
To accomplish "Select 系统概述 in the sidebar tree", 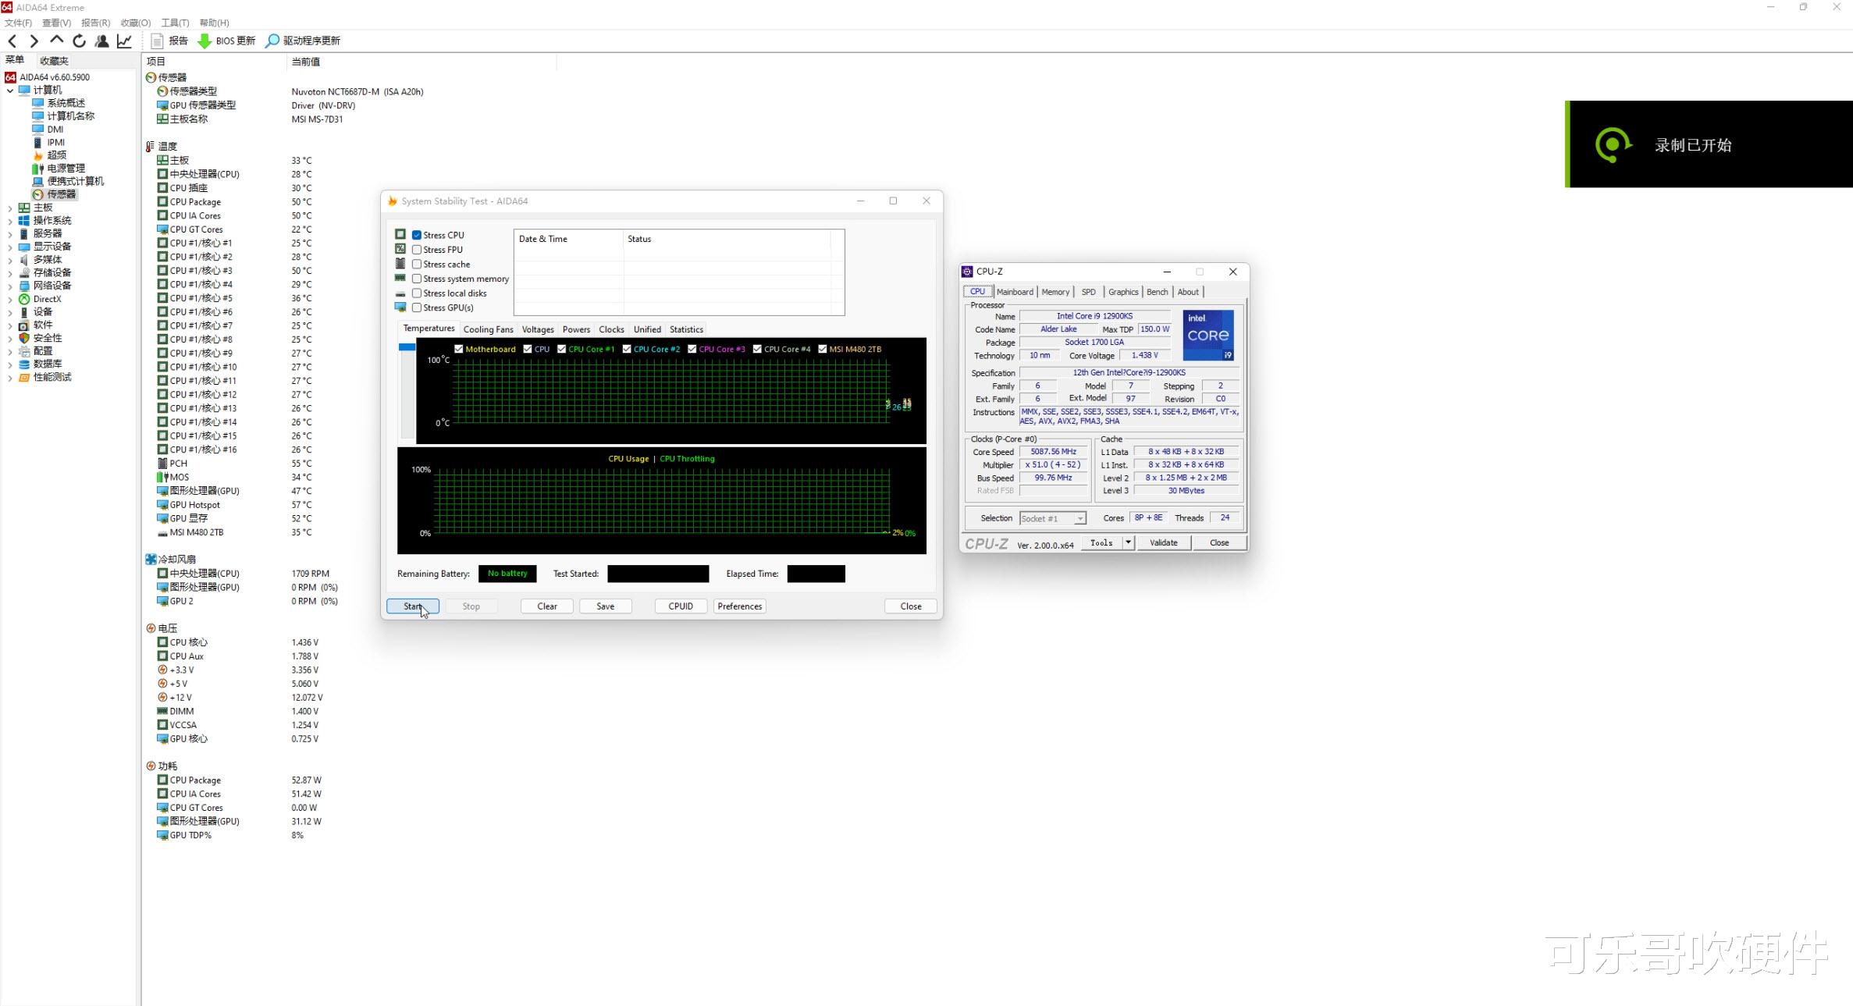I will (66, 103).
